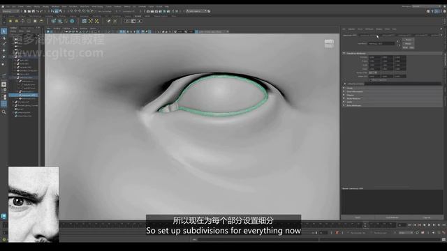Click the Maya home icon in the menu bar
Image resolution: width=447 pixels, height=251 pixels.
(x=3, y=6)
